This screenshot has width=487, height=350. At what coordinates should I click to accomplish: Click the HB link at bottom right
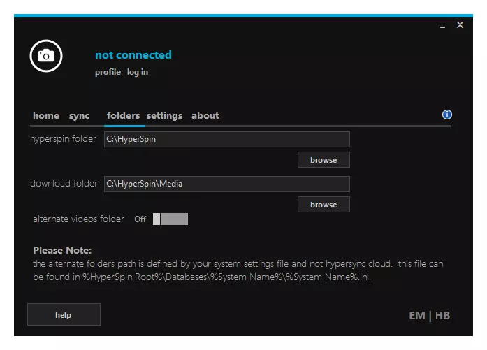(443, 316)
